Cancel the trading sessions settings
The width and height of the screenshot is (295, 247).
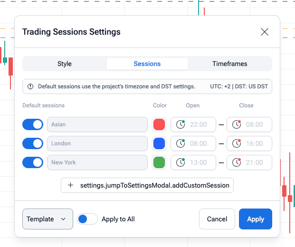click(217, 219)
